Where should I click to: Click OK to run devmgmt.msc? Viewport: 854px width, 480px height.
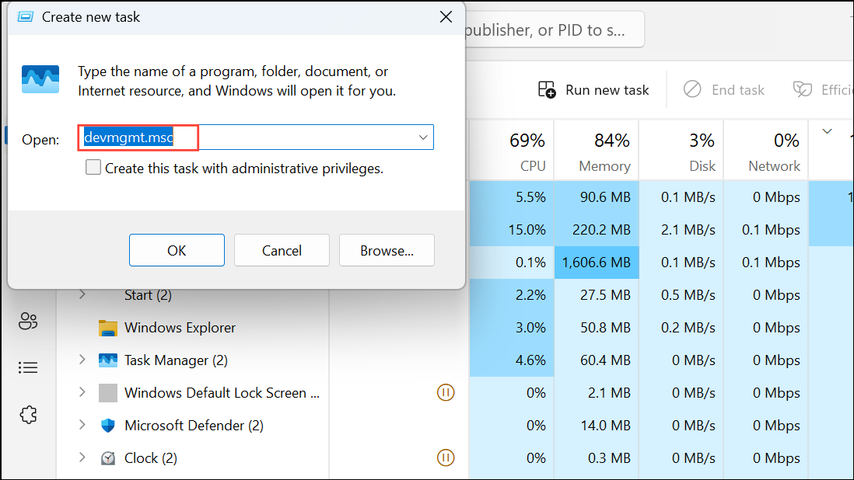pos(177,250)
